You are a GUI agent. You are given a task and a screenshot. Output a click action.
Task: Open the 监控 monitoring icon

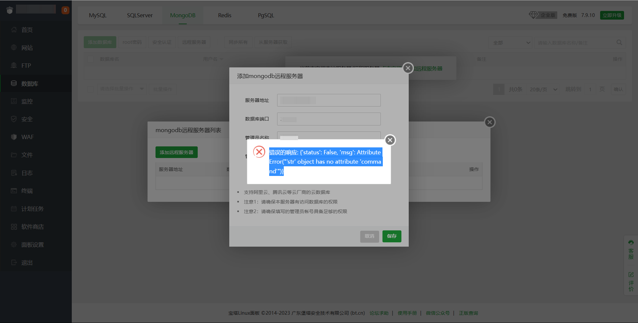click(14, 101)
